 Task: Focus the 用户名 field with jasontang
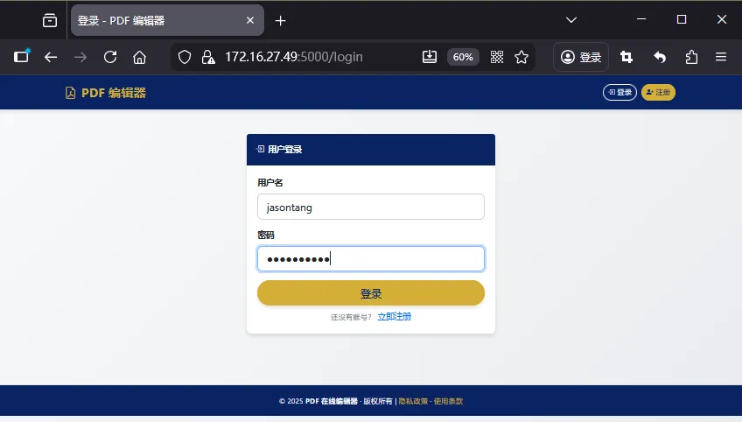point(371,207)
